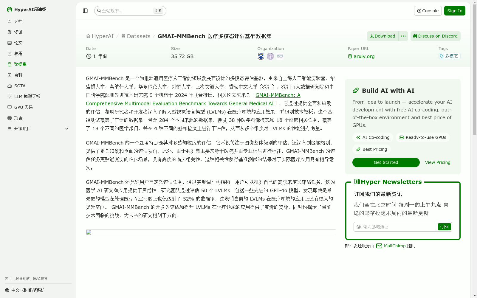477x298 pixels.
Task: Open the 资讯 sidebar item
Action: [38, 32]
